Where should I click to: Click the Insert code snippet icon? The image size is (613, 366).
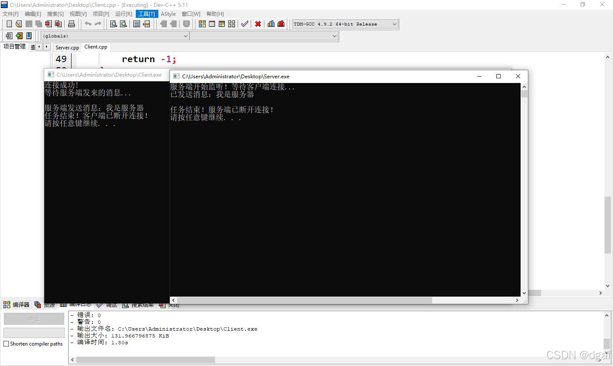tap(9, 36)
